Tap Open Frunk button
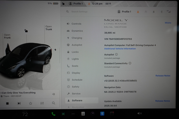179x119 pixels. [7, 36]
